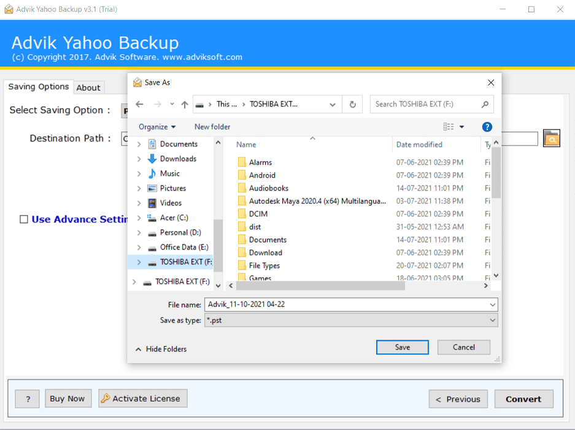Expand the Office Data (E:) node
This screenshot has height=430, width=575.
pyautogui.click(x=139, y=247)
